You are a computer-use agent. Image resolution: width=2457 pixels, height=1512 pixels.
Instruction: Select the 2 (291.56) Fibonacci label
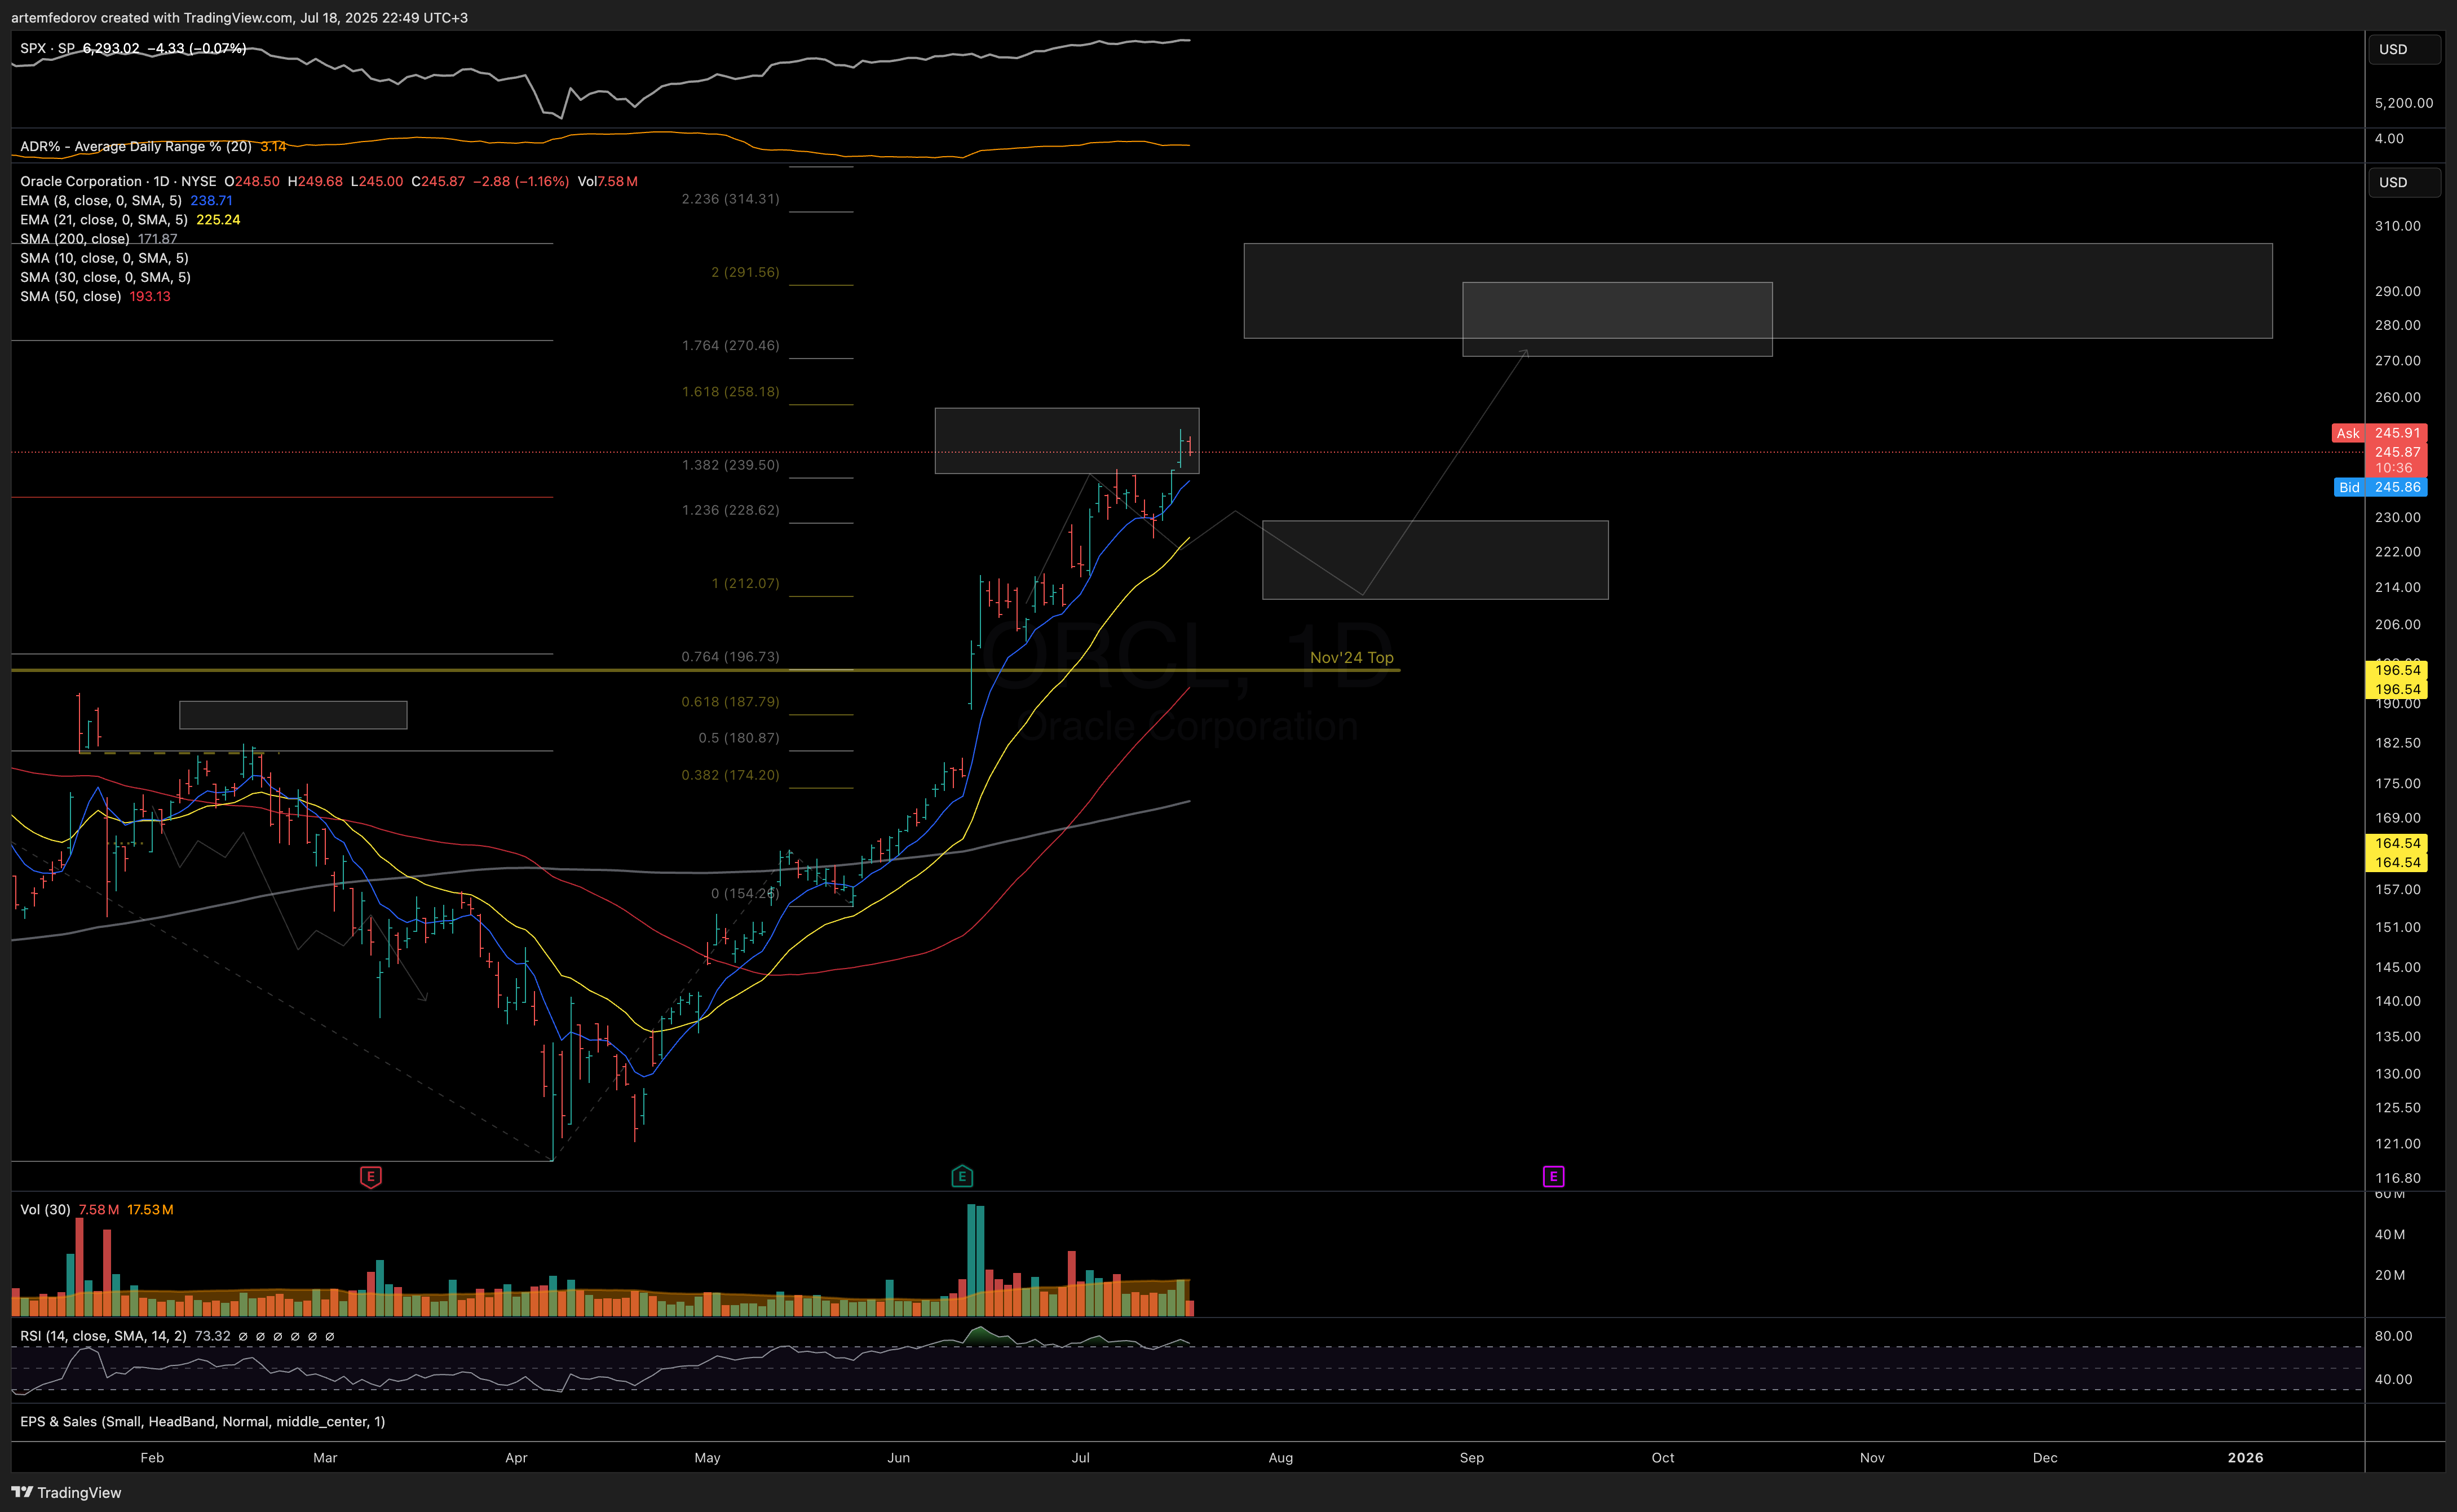[x=745, y=271]
